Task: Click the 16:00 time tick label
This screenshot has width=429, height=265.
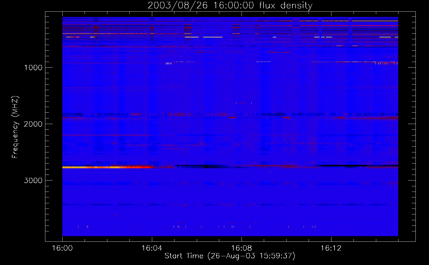Action: point(62,248)
